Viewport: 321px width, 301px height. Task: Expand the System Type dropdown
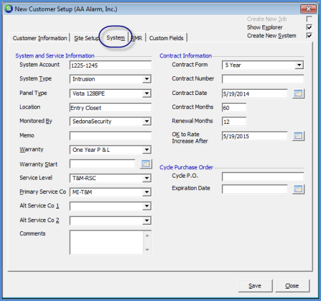(147, 79)
